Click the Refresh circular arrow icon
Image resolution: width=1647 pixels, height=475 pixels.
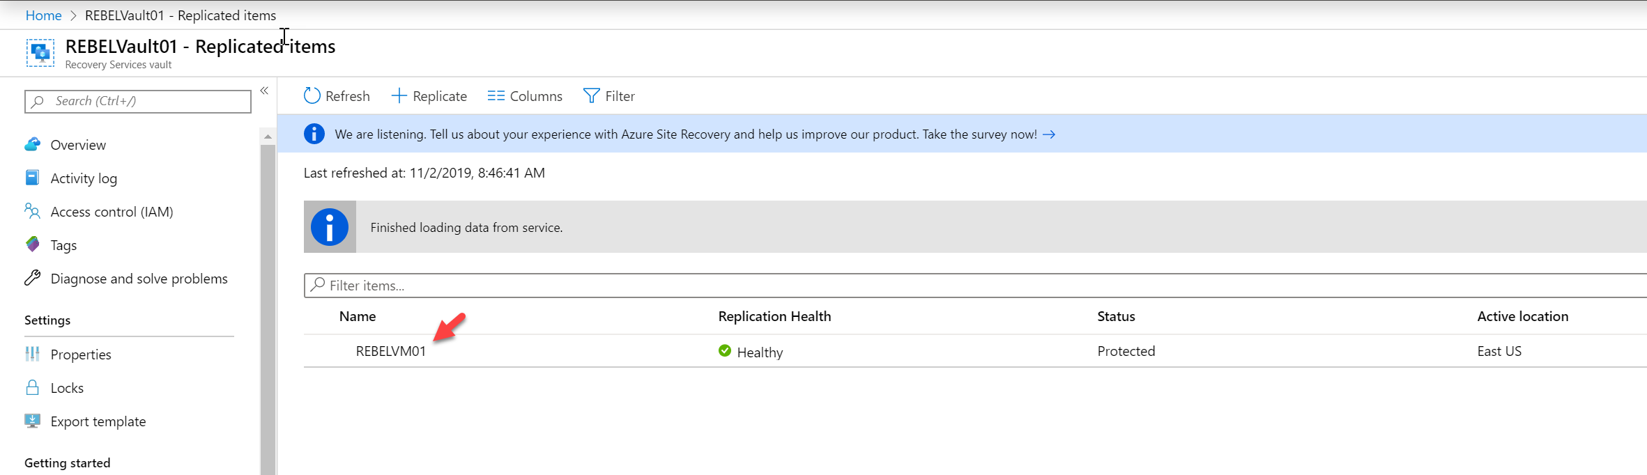click(x=312, y=95)
